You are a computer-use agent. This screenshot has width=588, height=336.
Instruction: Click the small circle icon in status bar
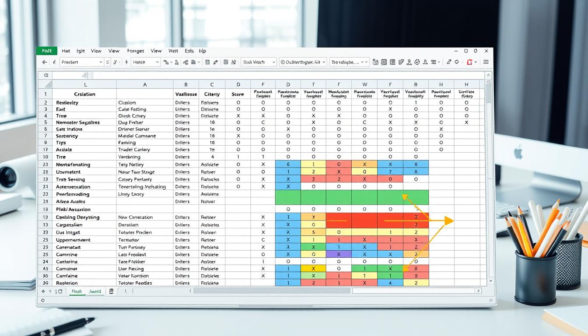[43, 301]
